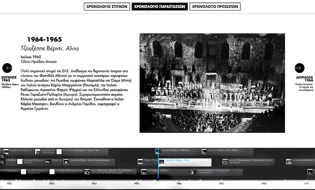This screenshot has width=315, height=190.
Task: Jump to 1962 on the timeline ruler
Action: 9,183
